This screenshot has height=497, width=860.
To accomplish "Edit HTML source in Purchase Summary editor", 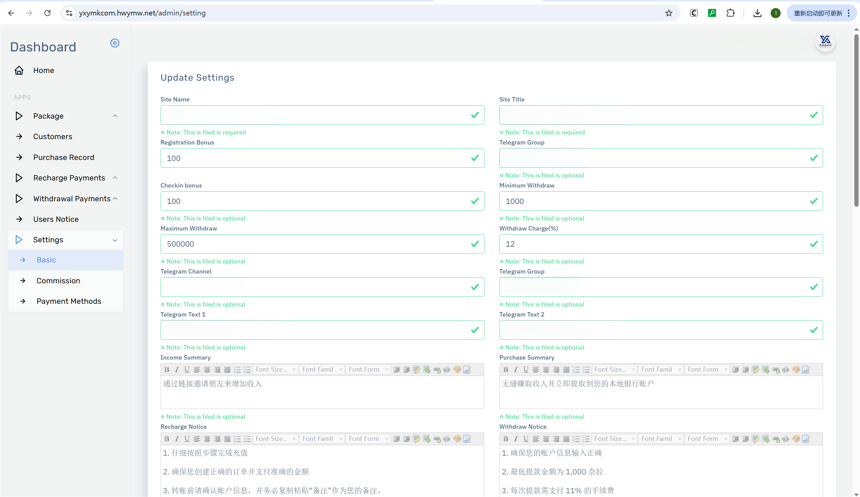I will coord(806,369).
